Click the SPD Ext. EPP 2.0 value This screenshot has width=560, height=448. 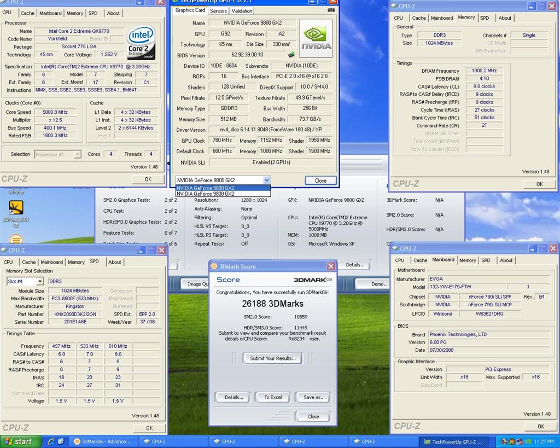[147, 314]
